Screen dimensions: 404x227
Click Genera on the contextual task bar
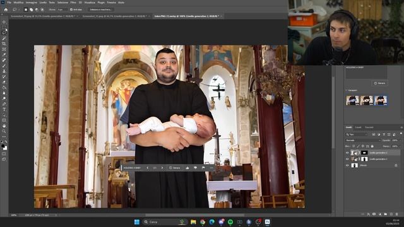(175, 168)
